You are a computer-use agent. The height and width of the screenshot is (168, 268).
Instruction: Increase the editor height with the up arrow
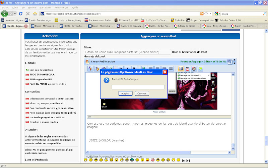[x=234, y=60]
